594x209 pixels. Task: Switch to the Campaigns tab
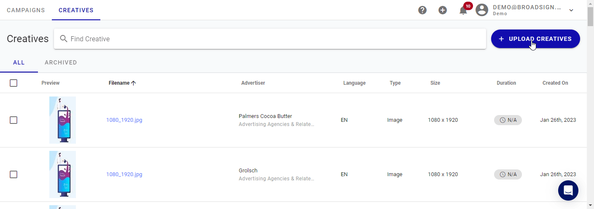[x=26, y=10]
